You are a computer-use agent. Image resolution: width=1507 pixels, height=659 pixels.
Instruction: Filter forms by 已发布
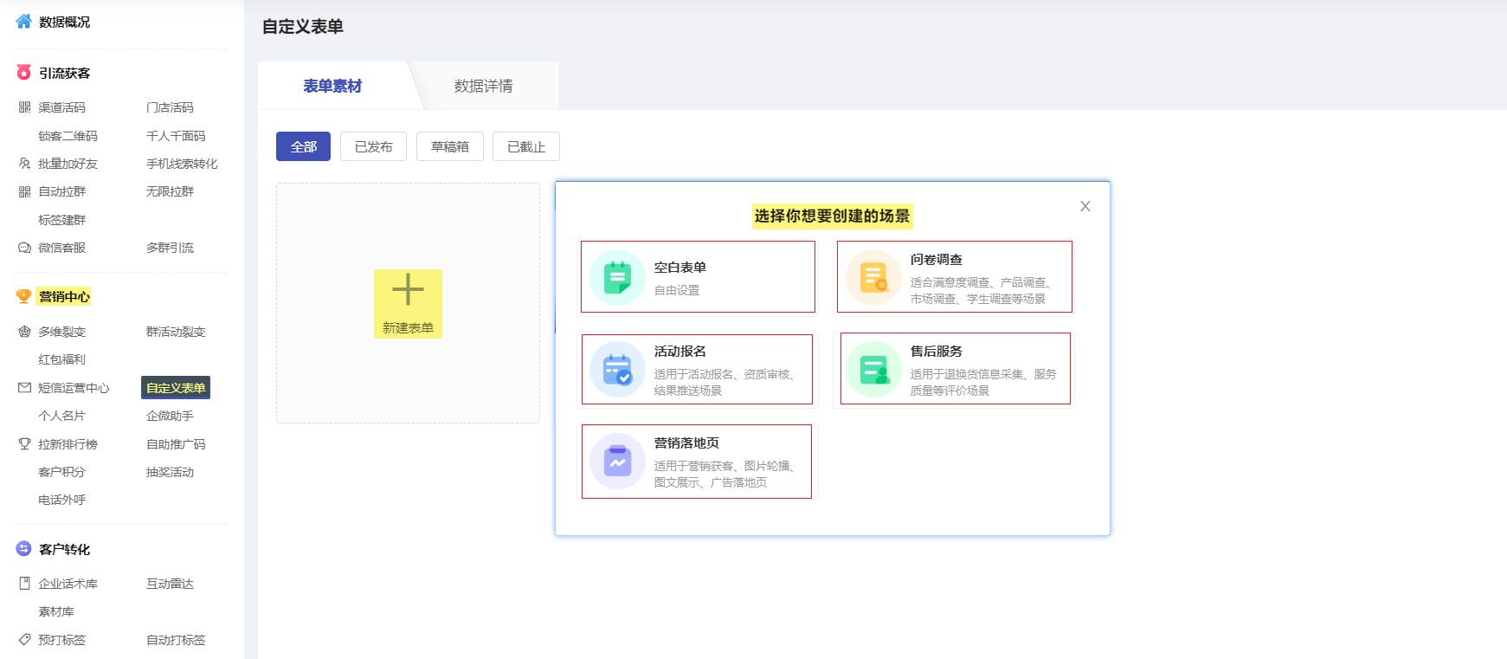coord(373,146)
